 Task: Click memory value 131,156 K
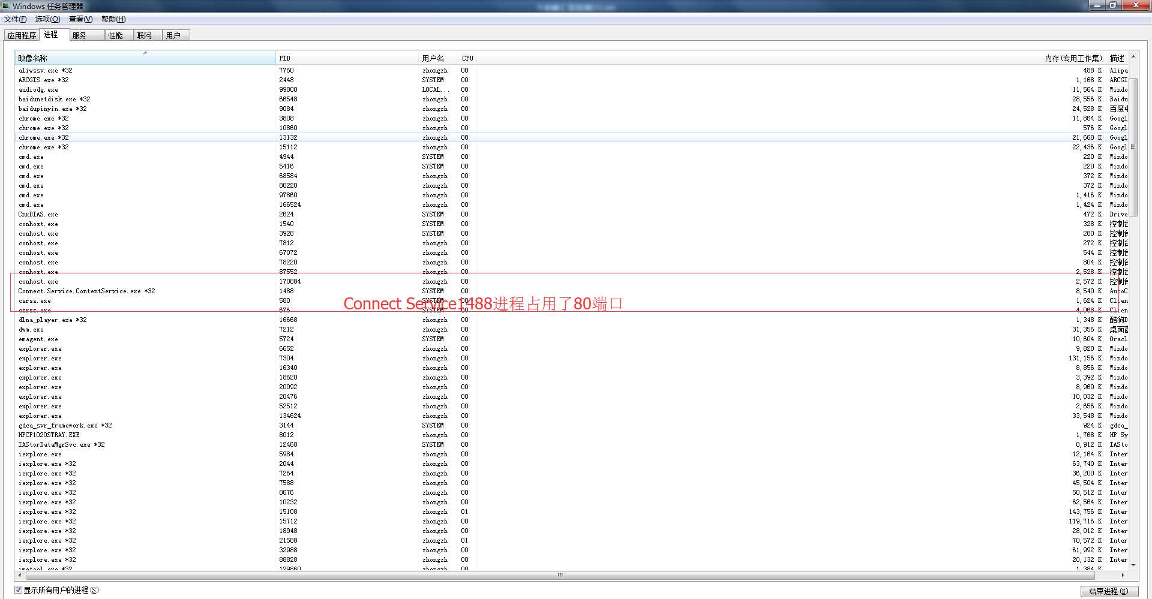tap(1085, 358)
